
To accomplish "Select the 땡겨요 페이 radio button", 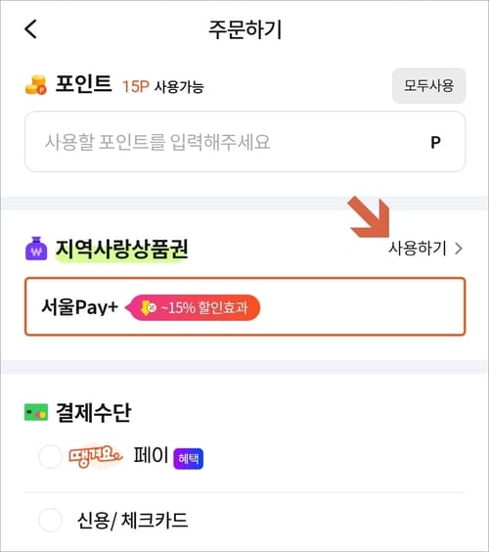I will coord(50,456).
